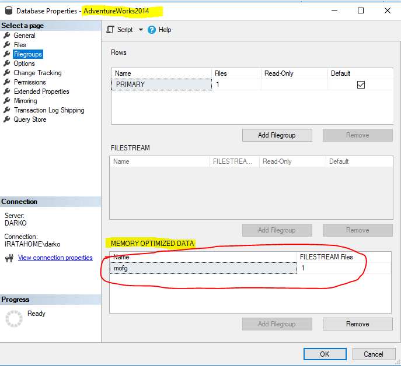This screenshot has width=401, height=366.
Task: Select the PRIMARY filegroup name cell
Action: (x=162, y=85)
